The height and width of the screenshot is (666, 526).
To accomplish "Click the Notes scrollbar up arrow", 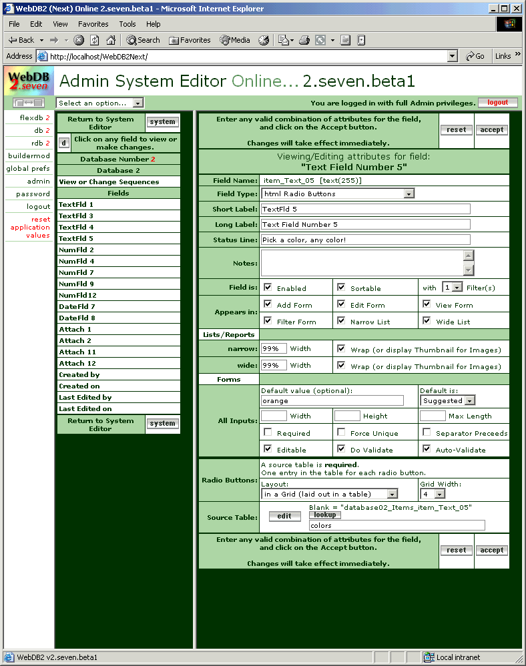I will [469, 256].
